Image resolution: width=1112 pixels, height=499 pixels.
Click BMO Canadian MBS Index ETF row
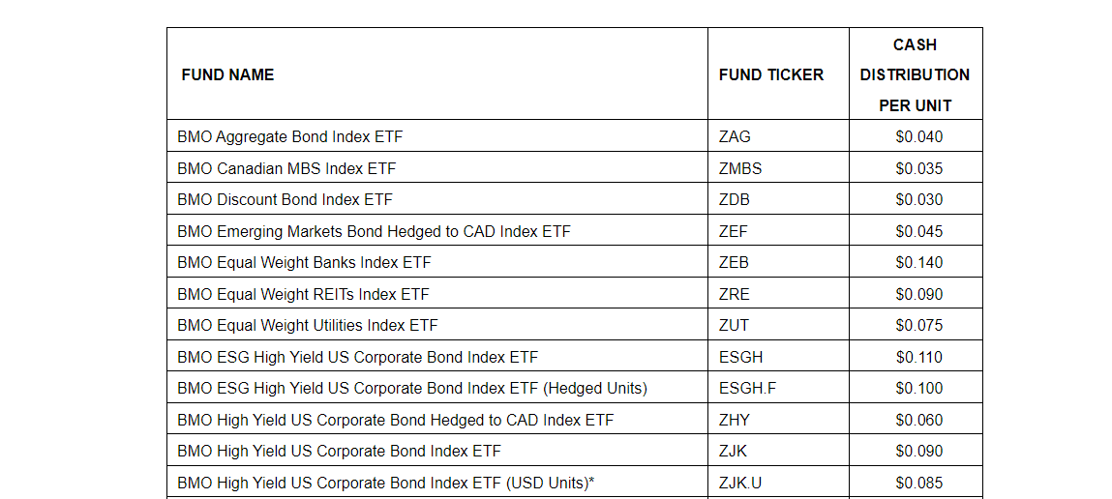(x=286, y=168)
